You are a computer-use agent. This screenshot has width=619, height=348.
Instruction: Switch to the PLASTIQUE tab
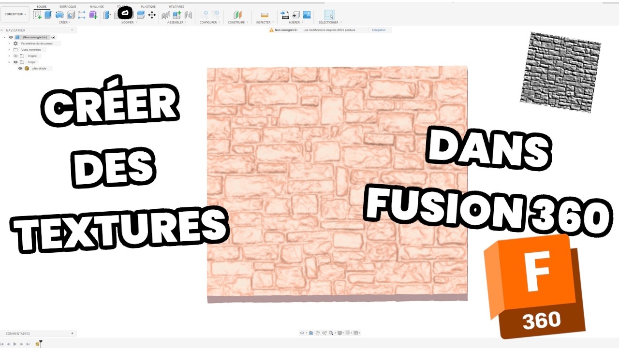pyautogui.click(x=148, y=6)
